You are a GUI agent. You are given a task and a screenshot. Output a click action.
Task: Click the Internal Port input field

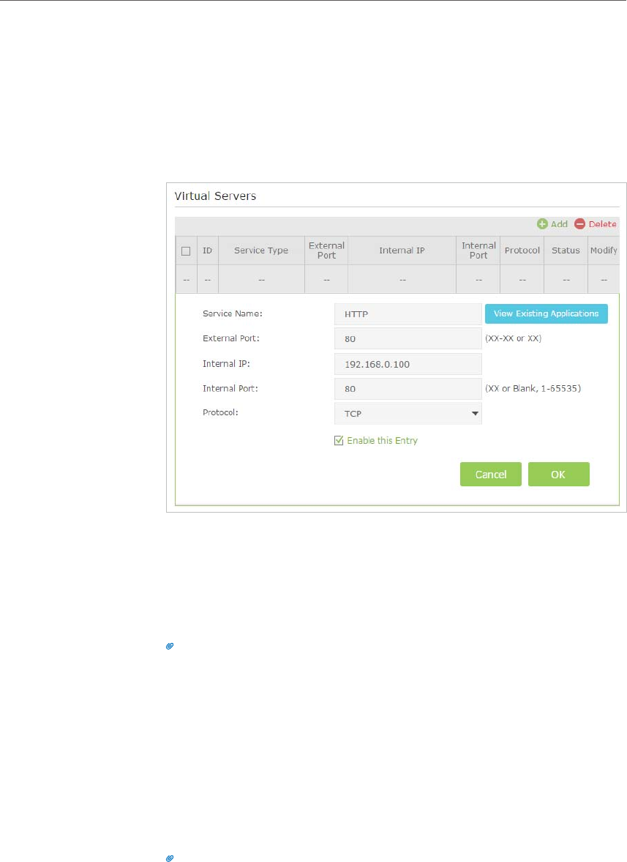point(408,389)
